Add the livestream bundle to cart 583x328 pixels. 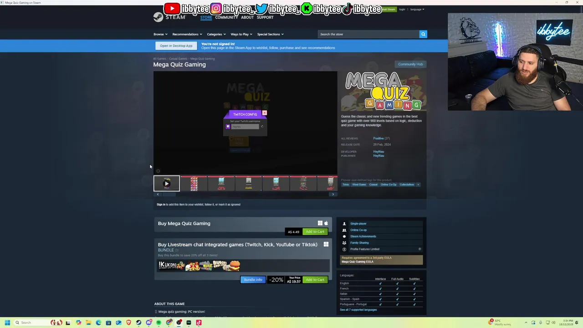coord(315,280)
